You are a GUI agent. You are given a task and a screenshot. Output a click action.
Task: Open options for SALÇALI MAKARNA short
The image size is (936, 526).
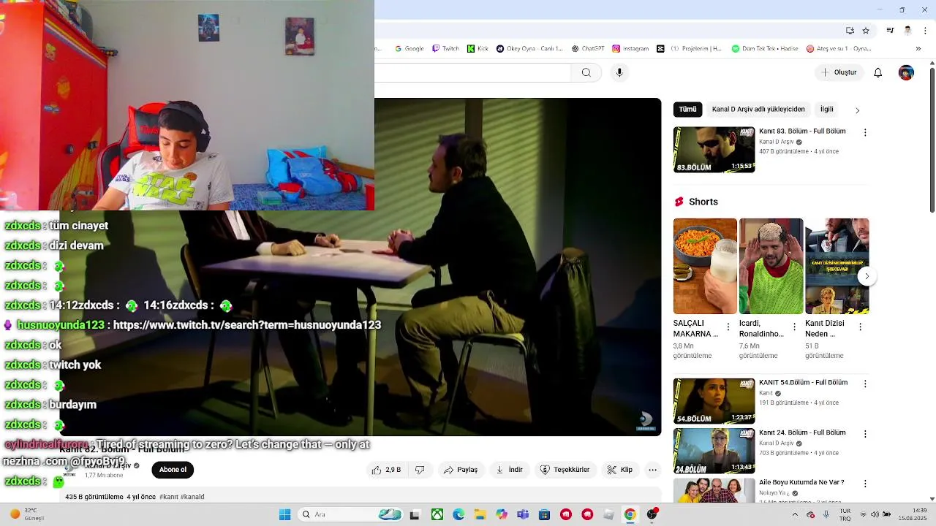728,327
